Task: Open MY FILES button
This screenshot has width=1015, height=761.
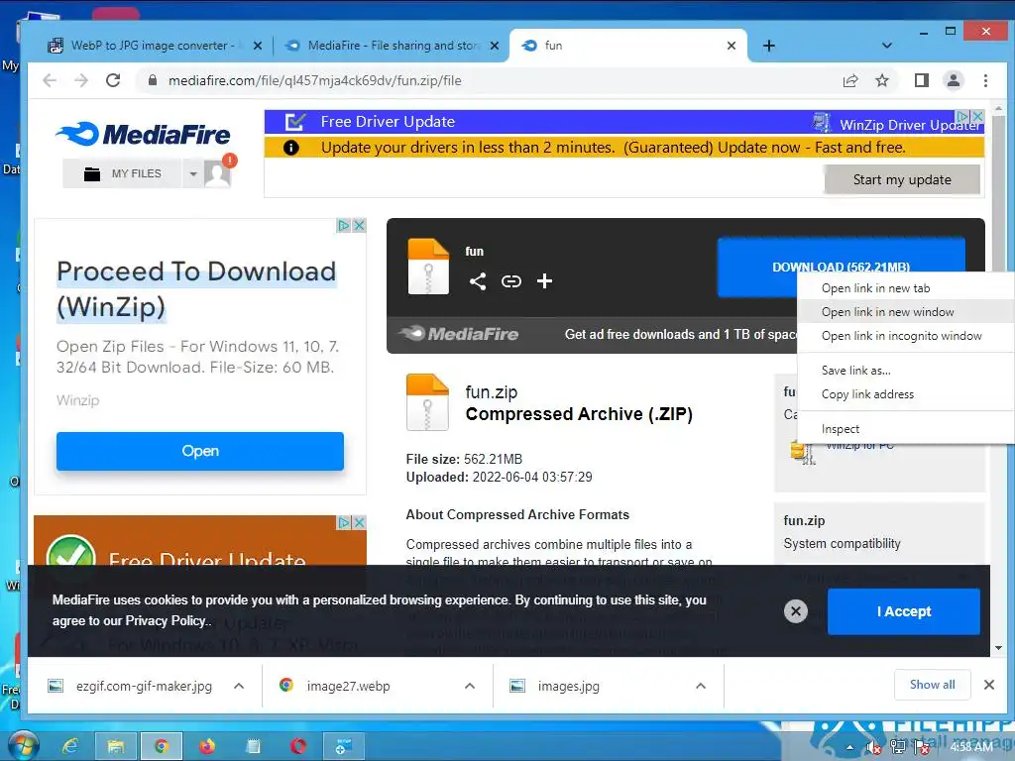Action: pos(122,173)
